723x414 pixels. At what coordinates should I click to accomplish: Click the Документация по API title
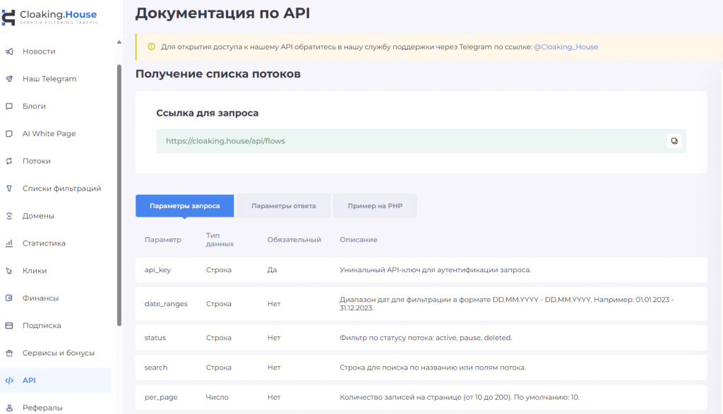pos(222,13)
